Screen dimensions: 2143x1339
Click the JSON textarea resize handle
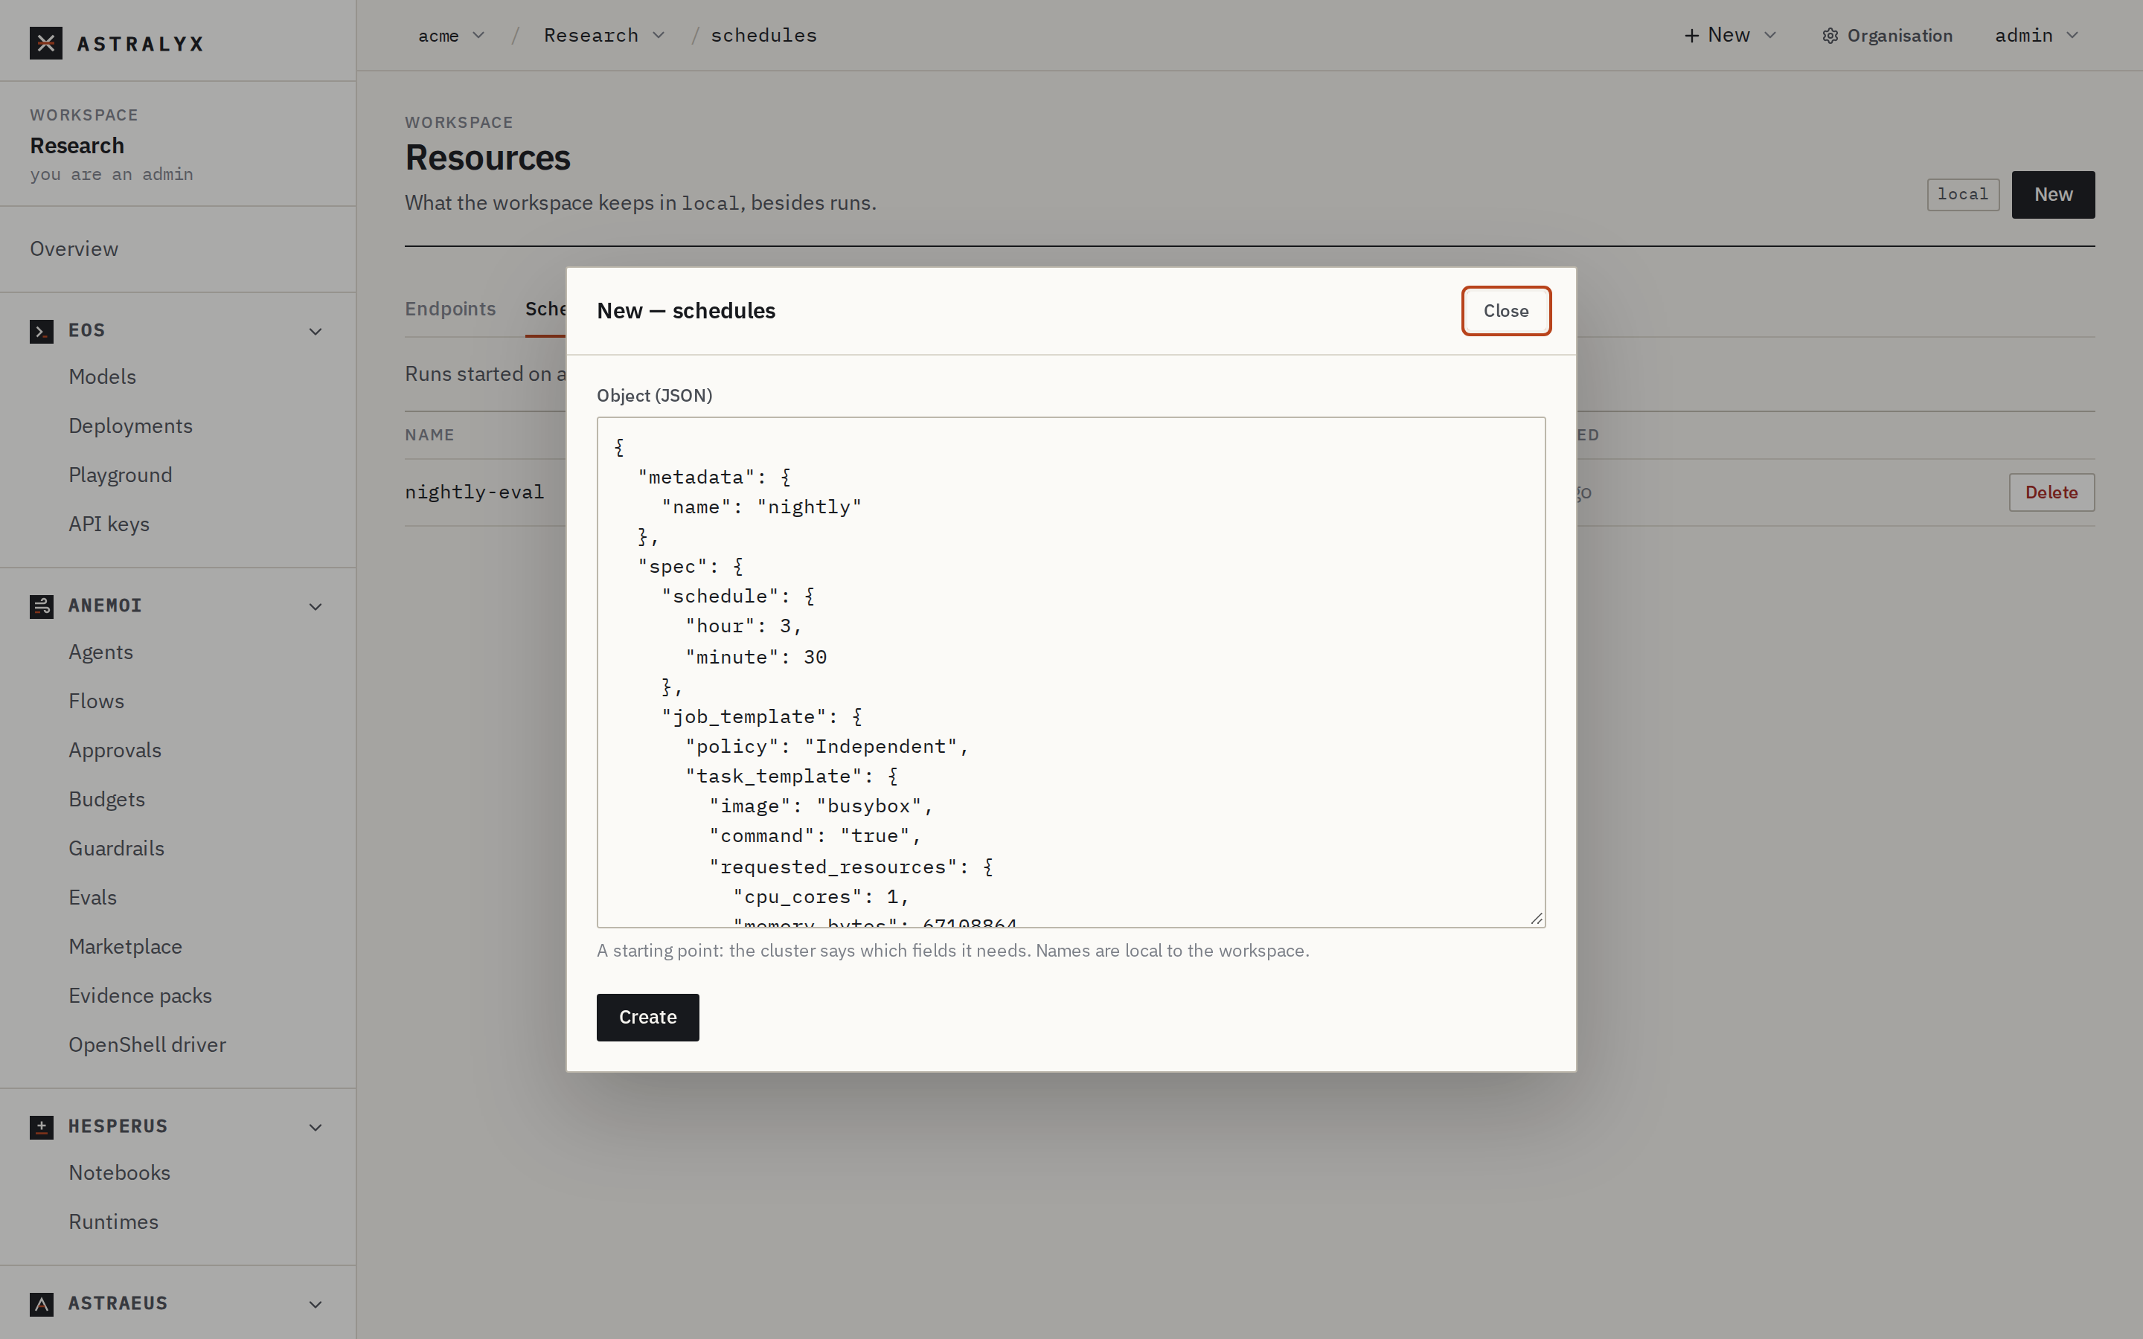(x=1537, y=919)
